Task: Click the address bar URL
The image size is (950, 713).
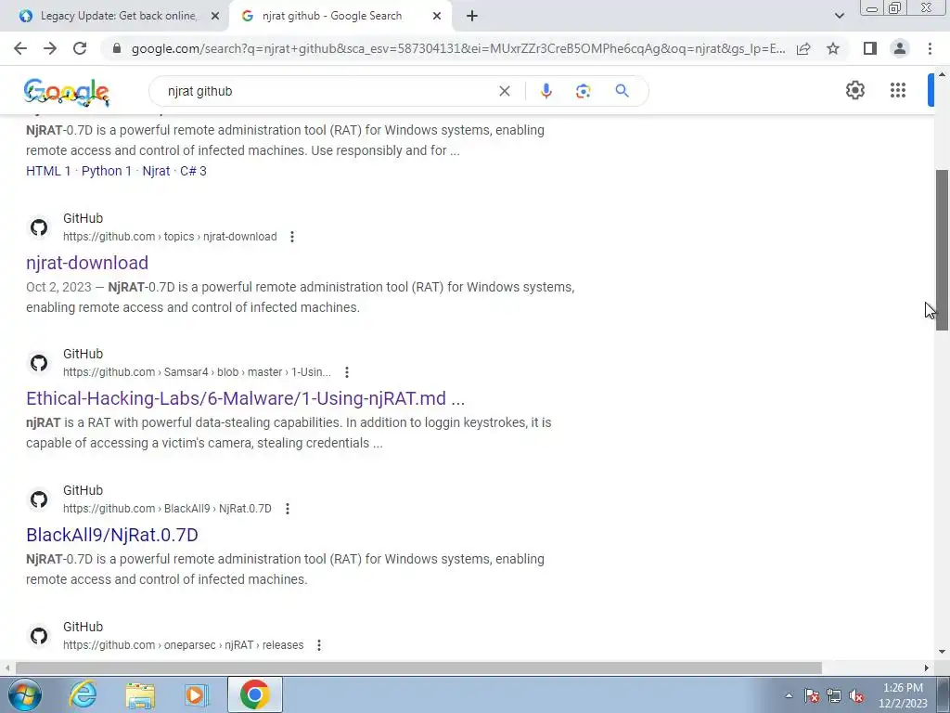Action: click(458, 48)
